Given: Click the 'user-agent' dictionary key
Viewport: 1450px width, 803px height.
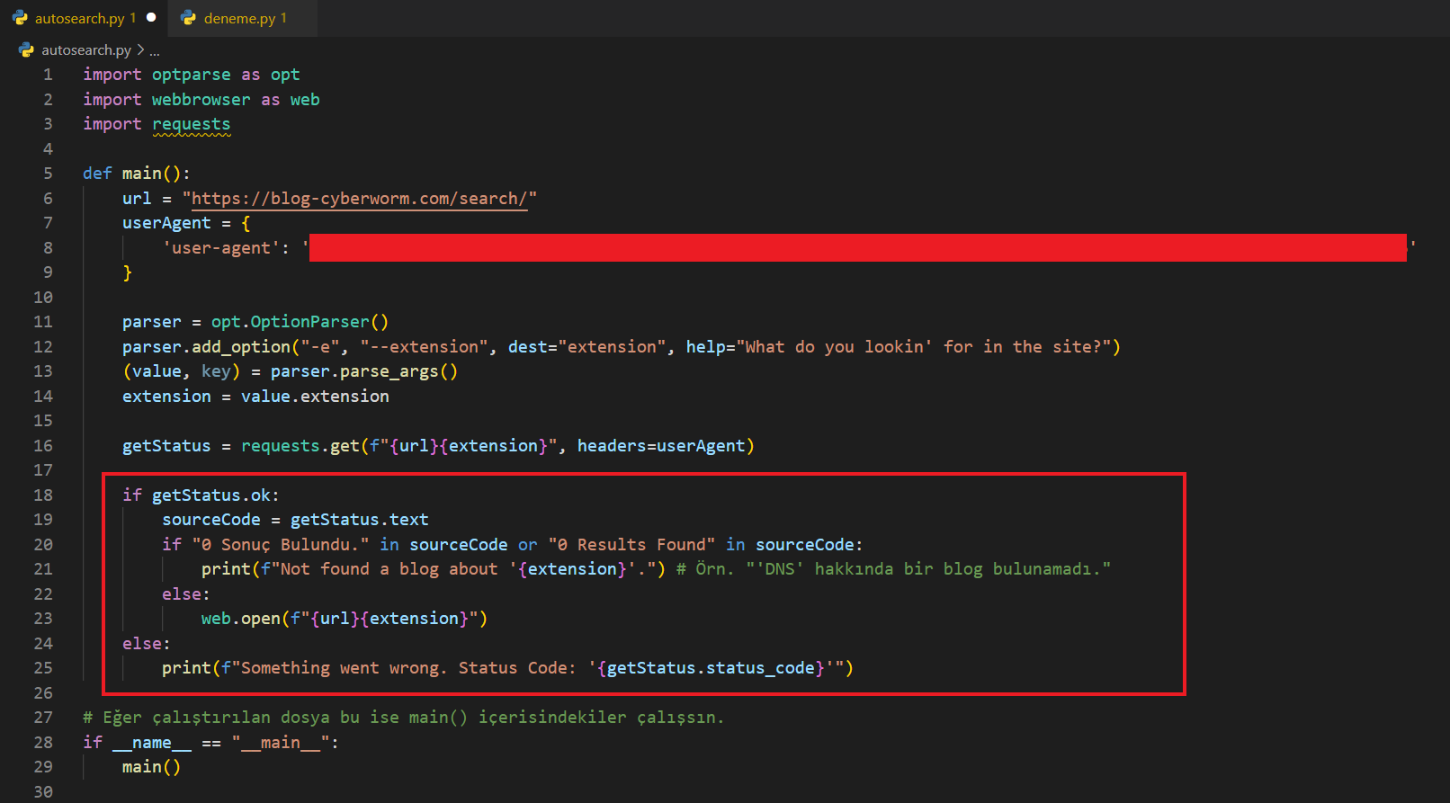Looking at the screenshot, I should pyautogui.click(x=220, y=248).
